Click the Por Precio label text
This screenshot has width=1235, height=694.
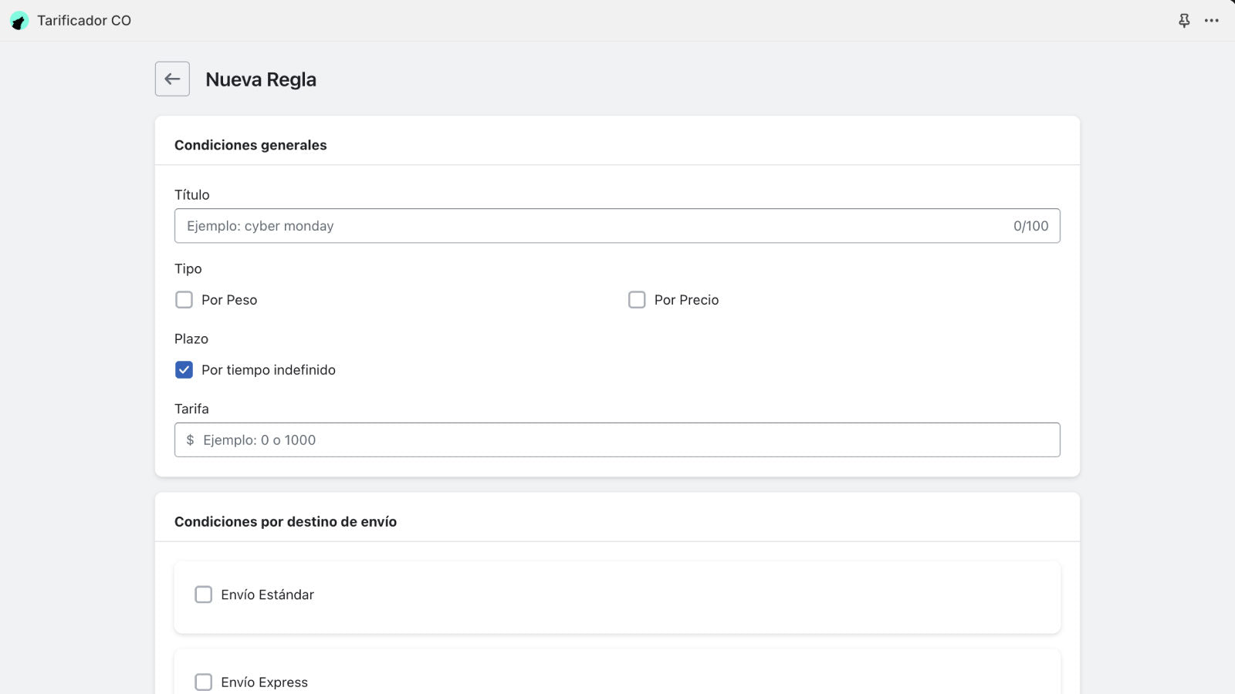click(x=686, y=300)
